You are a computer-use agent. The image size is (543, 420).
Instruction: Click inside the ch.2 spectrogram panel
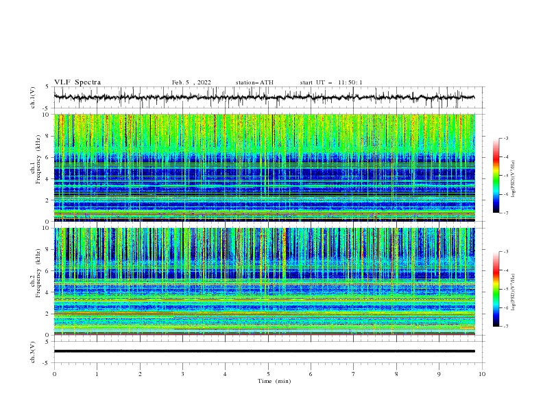coord(264,281)
